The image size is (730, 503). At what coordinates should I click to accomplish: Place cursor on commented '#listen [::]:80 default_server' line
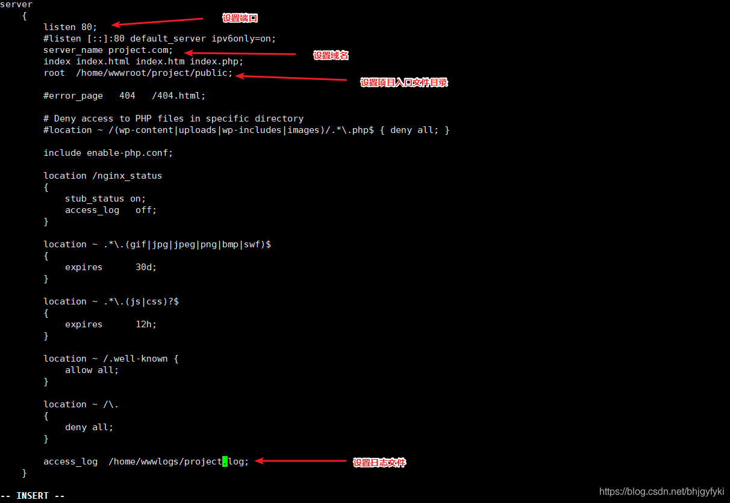160,39
